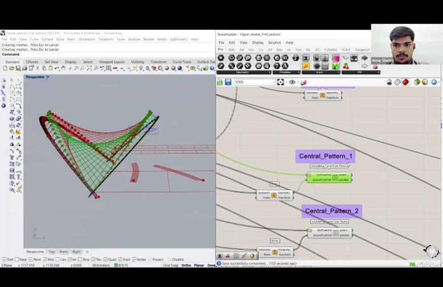
Task: Click Grid Snap in the status bar
Action: [171, 265]
